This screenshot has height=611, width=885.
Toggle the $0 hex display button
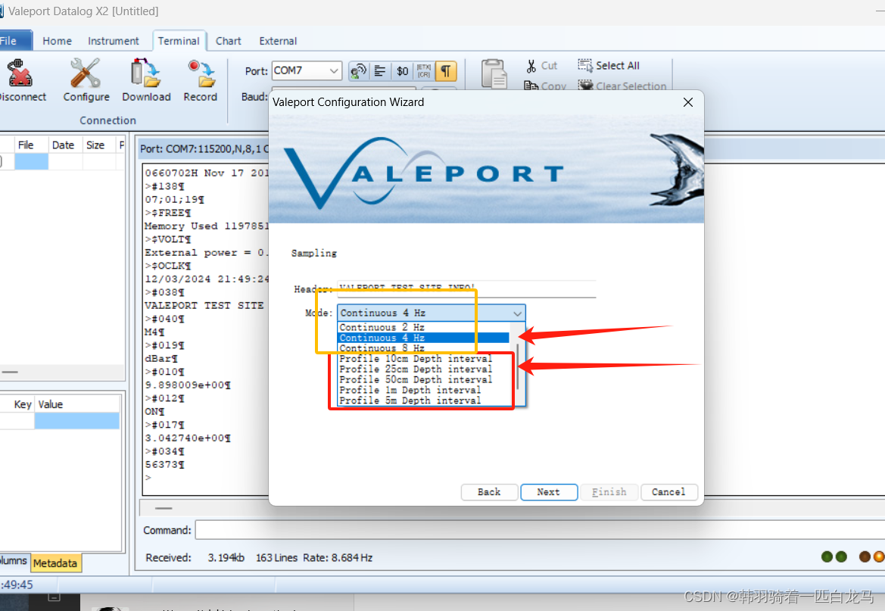pos(402,71)
